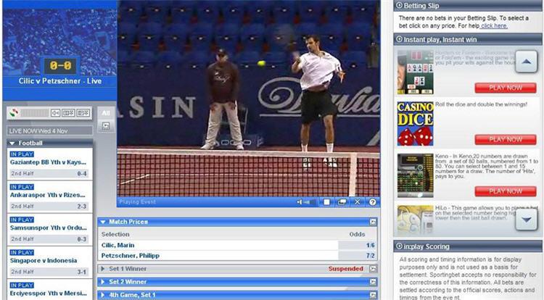
Task: Click the Instant play, Instant win header icon
Action: click(x=399, y=39)
